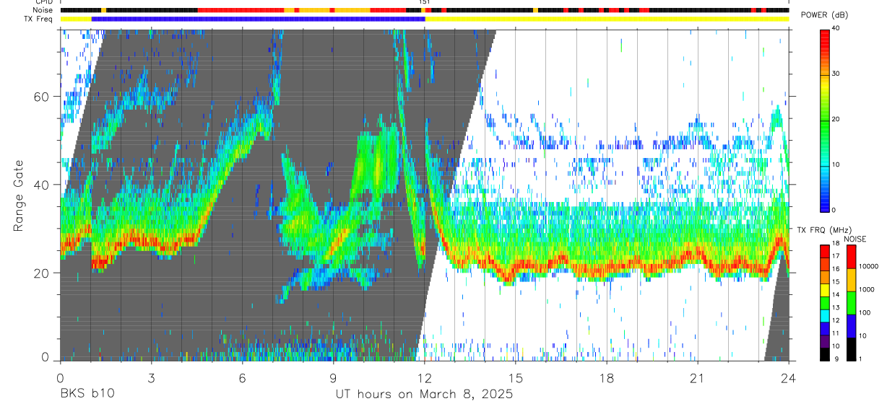Select the 1 label on NOISE scale
887x409 pixels.
tap(862, 359)
